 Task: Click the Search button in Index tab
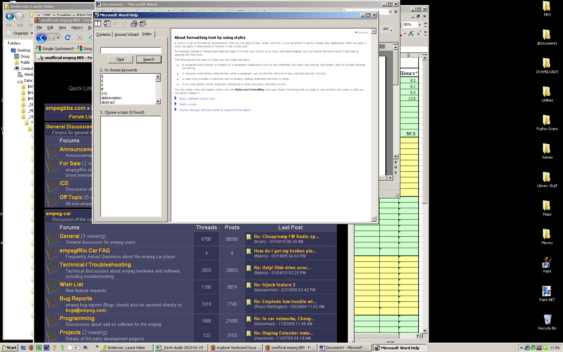(149, 59)
